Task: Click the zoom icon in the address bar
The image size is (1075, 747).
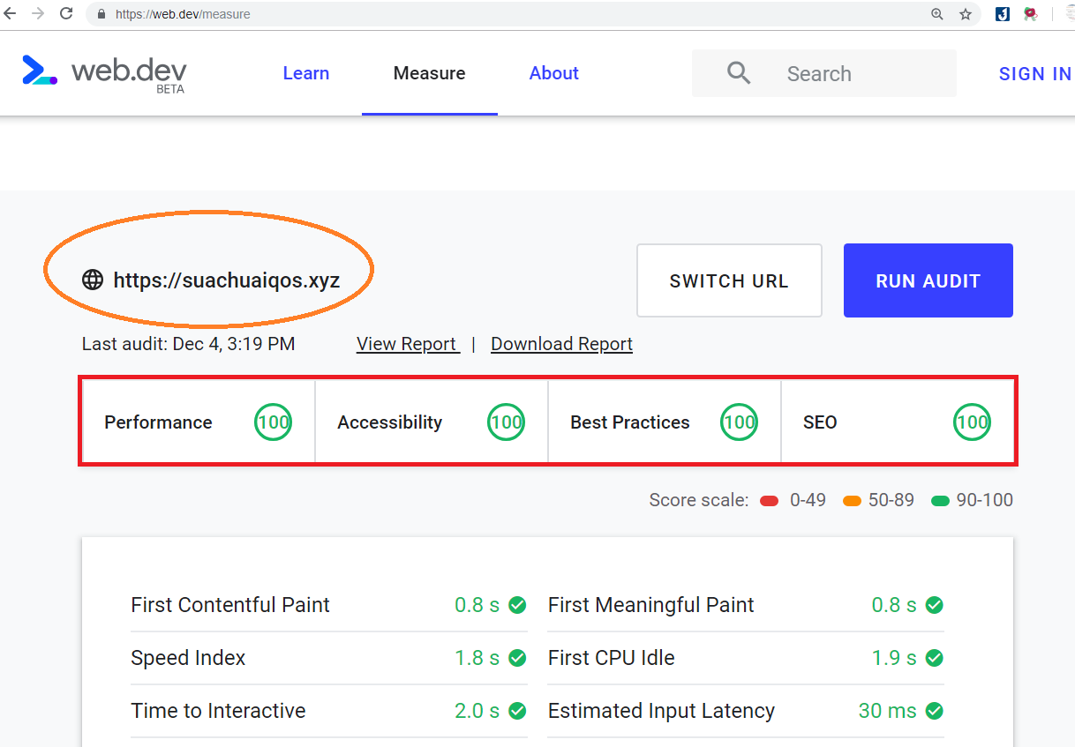Action: point(937,14)
